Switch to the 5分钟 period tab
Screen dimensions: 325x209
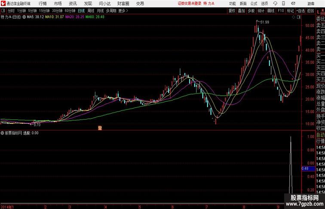coord(32,11)
